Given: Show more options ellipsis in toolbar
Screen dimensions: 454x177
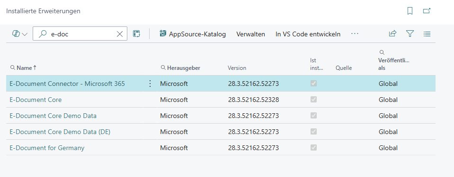Looking at the screenshot, I should (x=355, y=34).
